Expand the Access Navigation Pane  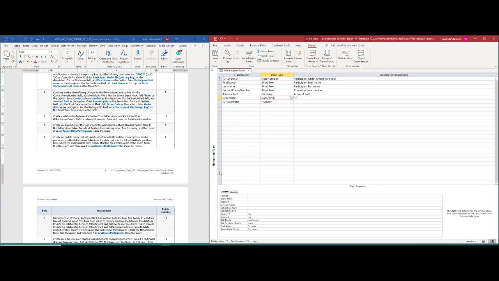[x=213, y=70]
